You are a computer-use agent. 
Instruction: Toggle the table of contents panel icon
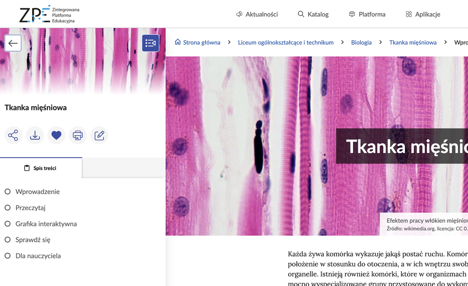click(151, 43)
